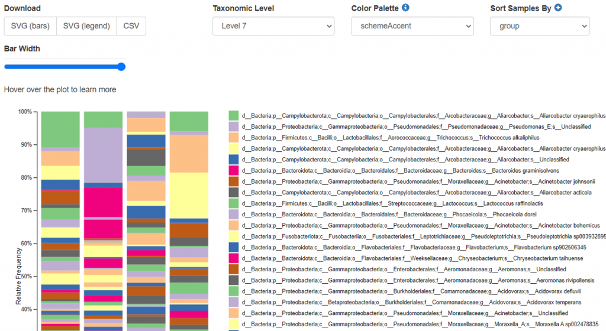Download bars as SVG
The width and height of the screenshot is (606, 331).
(30, 26)
